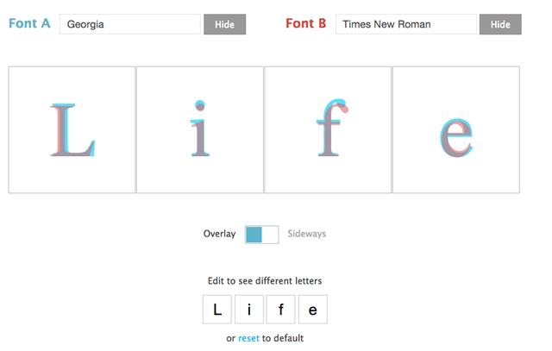
Task: Click the L letter edit box
Action: point(217,310)
